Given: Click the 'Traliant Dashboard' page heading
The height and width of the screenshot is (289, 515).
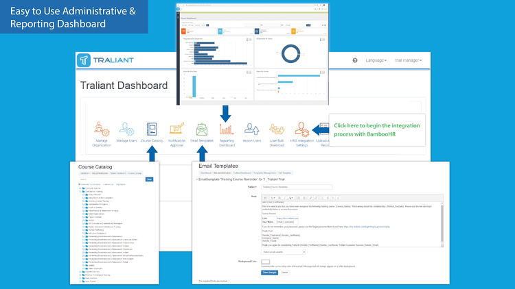Looking at the screenshot, I should (x=124, y=86).
